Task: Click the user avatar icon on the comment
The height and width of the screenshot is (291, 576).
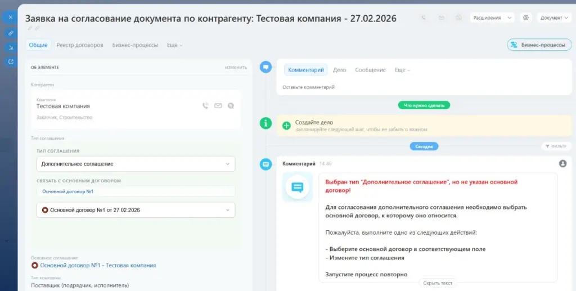Action: (x=562, y=163)
